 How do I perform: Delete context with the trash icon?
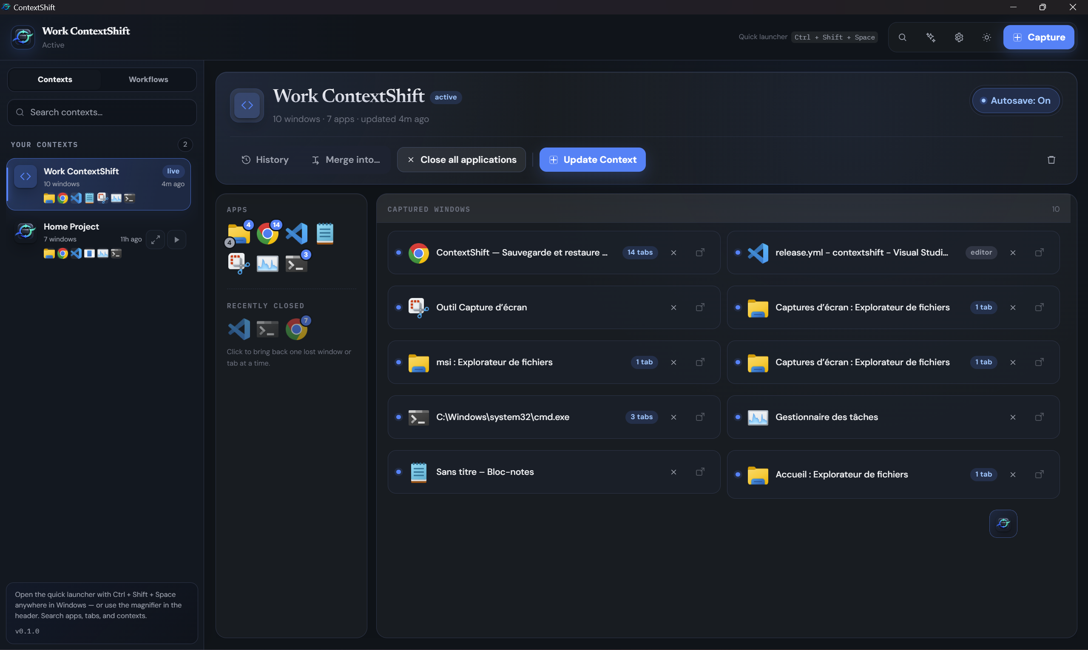(x=1051, y=160)
